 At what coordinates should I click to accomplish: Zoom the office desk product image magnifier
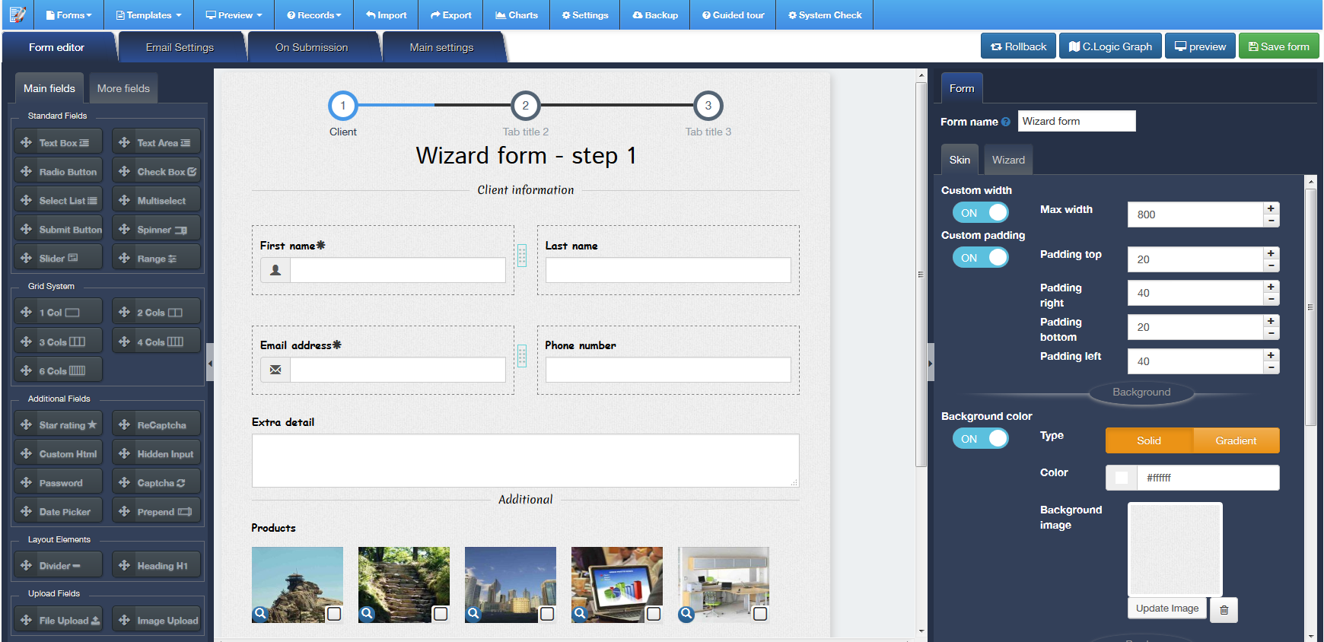click(686, 614)
